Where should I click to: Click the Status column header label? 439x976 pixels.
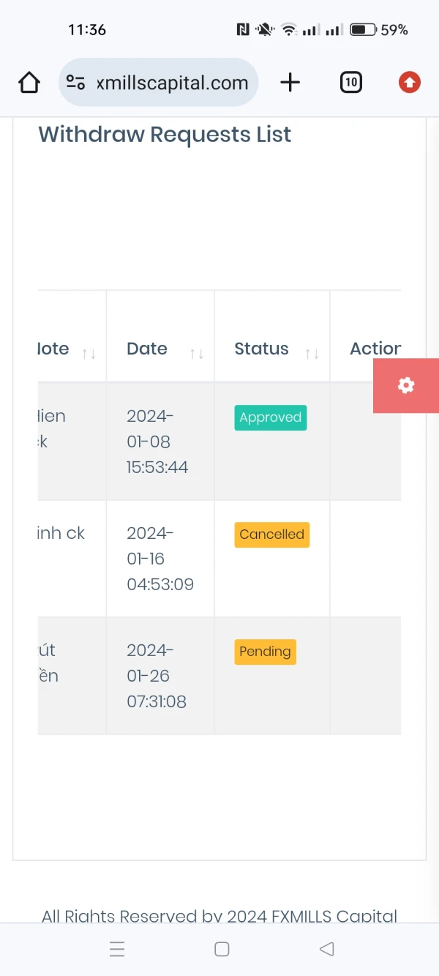coord(261,349)
